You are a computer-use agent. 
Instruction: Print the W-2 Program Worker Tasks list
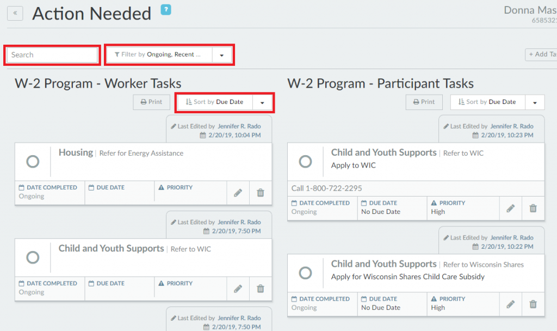point(151,102)
